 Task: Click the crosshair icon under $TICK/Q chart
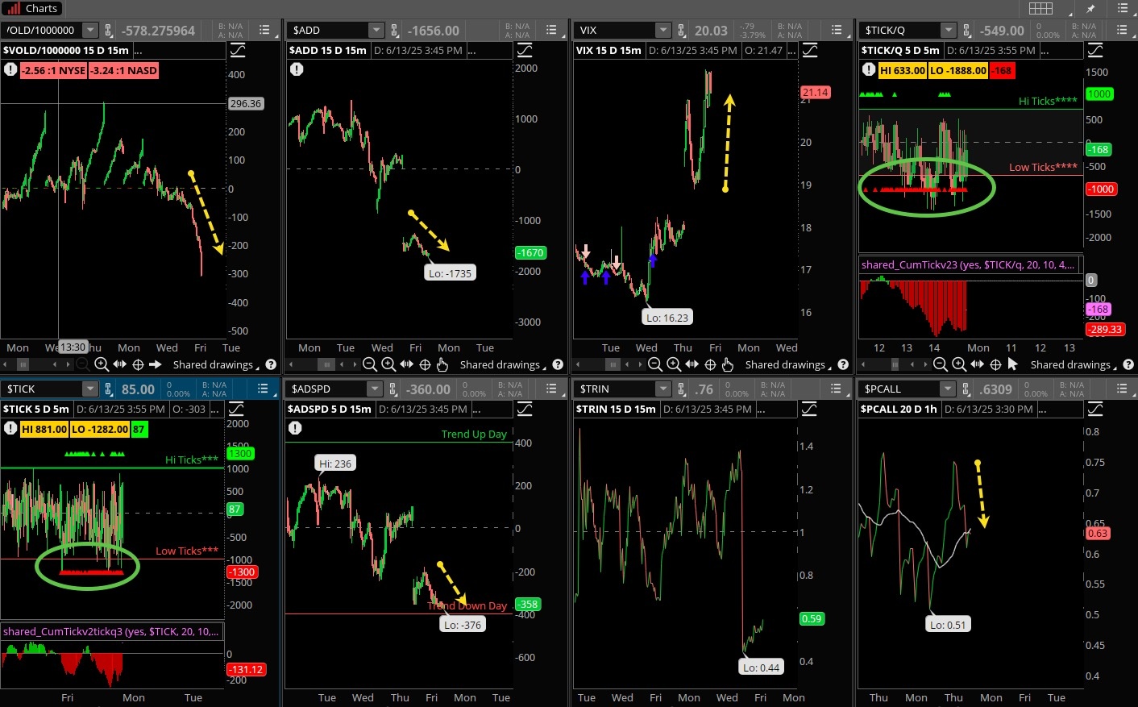coord(995,364)
